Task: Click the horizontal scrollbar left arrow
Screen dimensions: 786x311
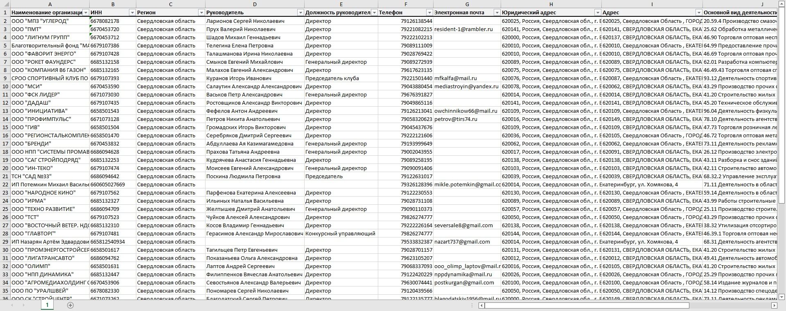Action: [482, 305]
